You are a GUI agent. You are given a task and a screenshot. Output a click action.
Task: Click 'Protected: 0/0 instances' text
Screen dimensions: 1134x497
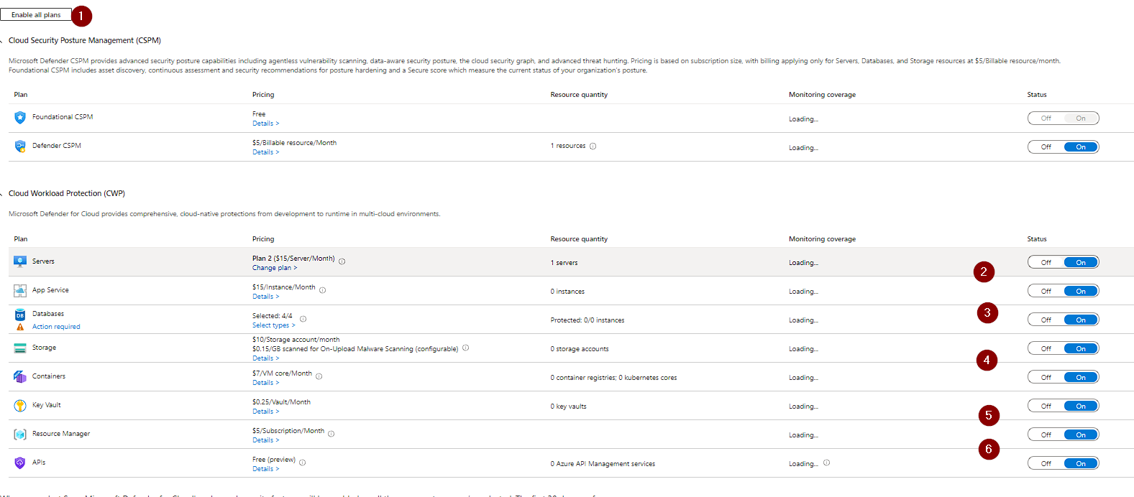[x=587, y=320]
